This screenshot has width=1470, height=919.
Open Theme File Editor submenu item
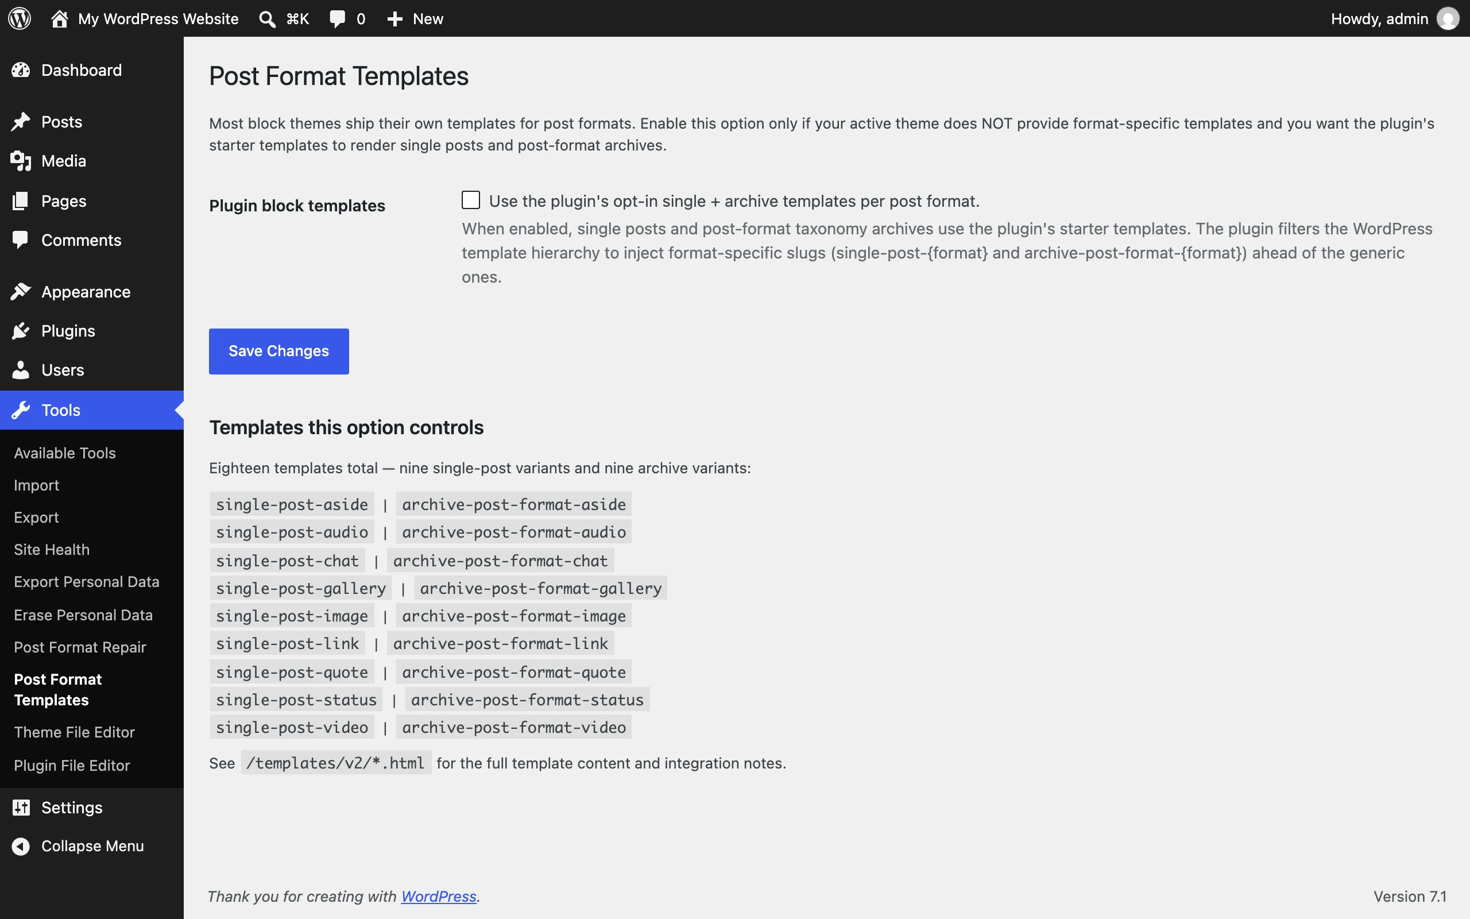(74, 732)
